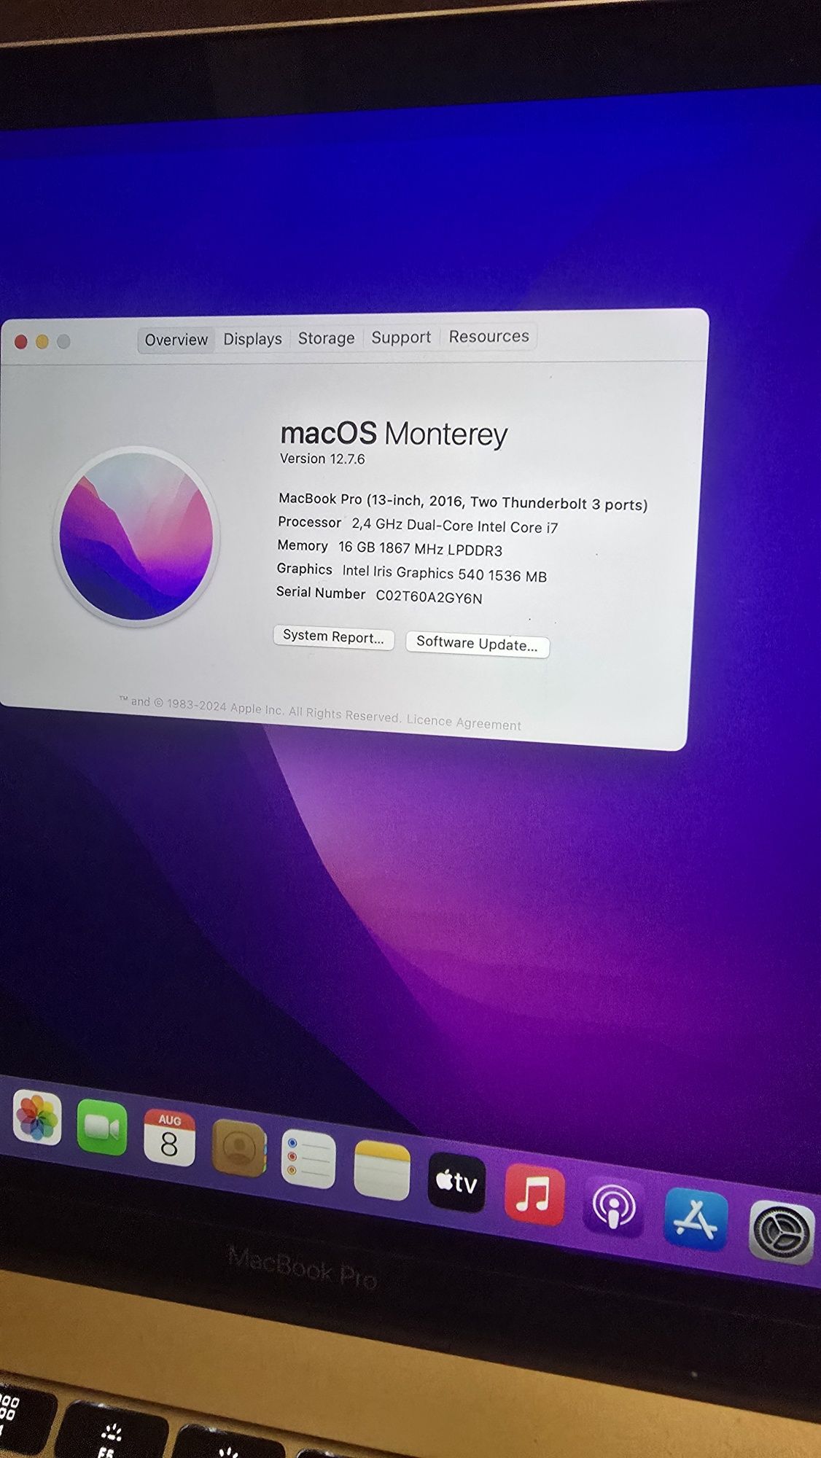Open the Storage tab
The width and height of the screenshot is (821, 1458).
326,338
